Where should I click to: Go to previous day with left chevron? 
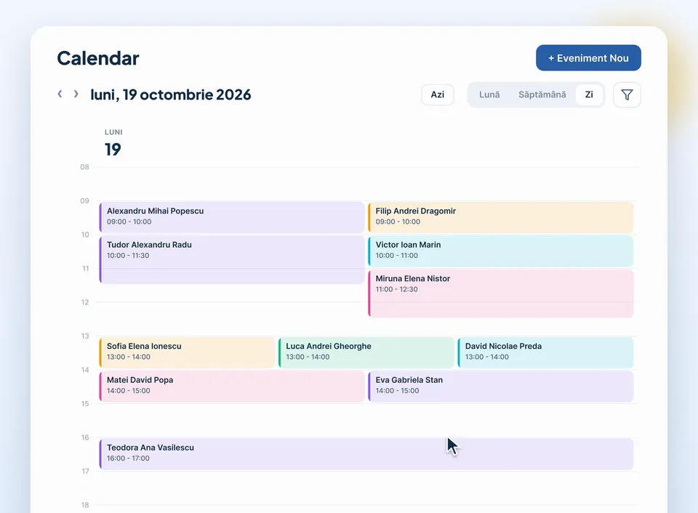click(60, 94)
